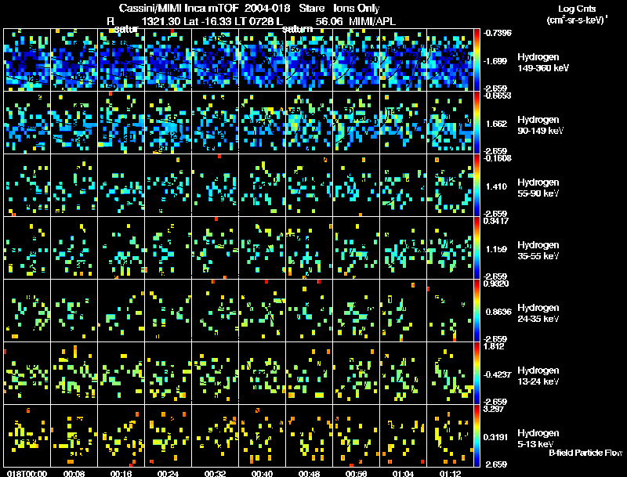627x477 pixels.
Task: Click the 35-55 keV panel at 00:24
Action: (x=168, y=248)
